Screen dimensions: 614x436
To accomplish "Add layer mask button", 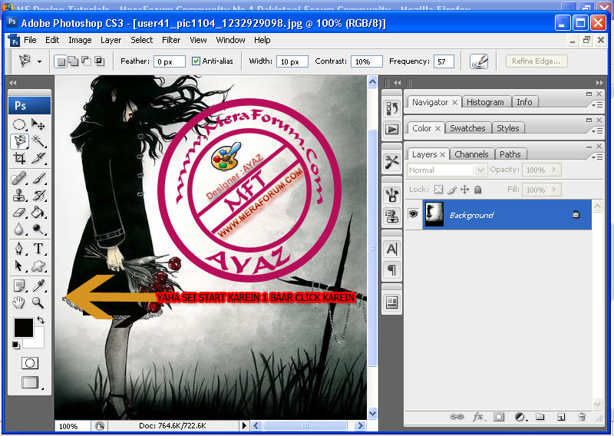I will 499,417.
